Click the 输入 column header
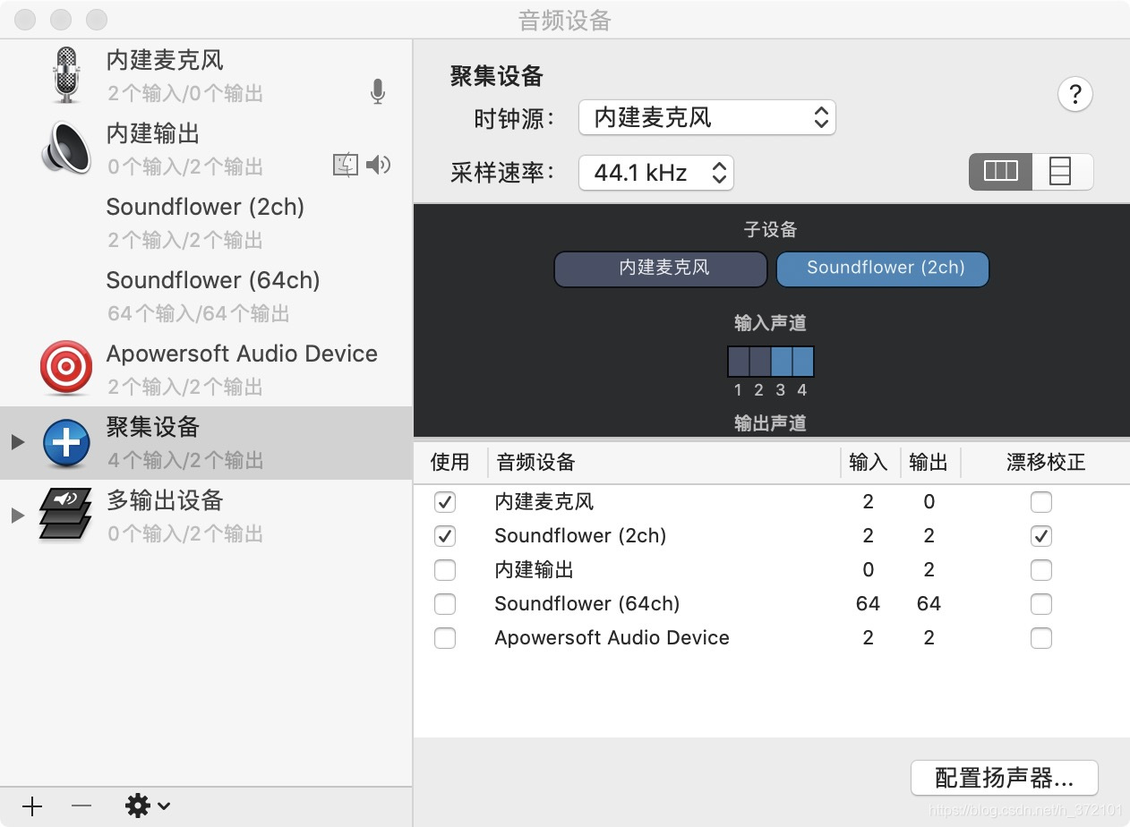Viewport: 1130px width, 827px height. [x=868, y=462]
